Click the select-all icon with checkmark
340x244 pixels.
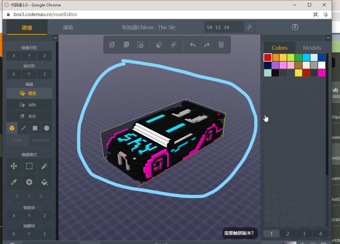click(126, 45)
